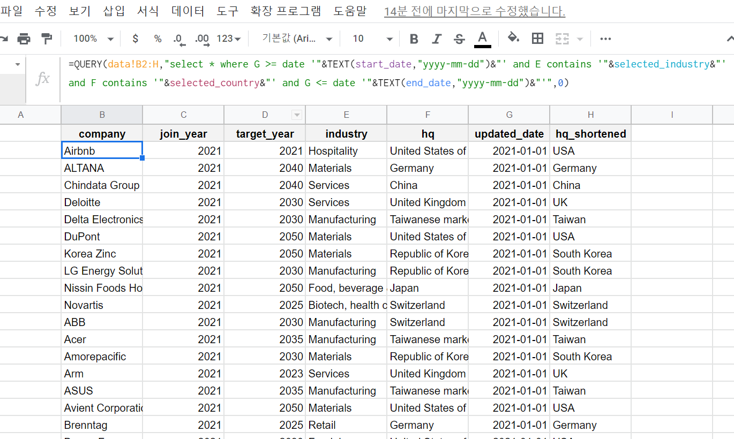Select the company header cell
The image size is (734, 439).
click(x=102, y=134)
